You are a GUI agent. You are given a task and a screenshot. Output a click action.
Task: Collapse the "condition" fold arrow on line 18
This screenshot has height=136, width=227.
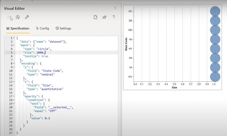[x=14, y=100]
